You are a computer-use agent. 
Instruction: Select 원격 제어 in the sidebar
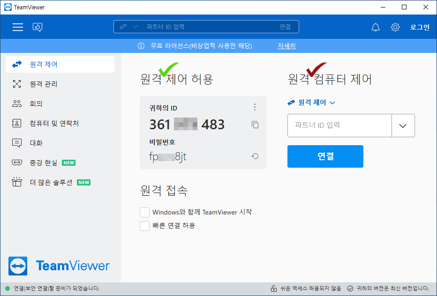[x=60, y=64]
